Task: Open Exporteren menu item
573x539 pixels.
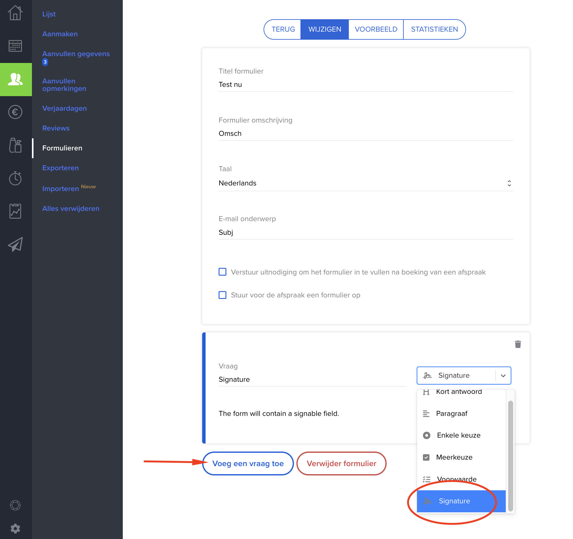Action: [x=60, y=168]
